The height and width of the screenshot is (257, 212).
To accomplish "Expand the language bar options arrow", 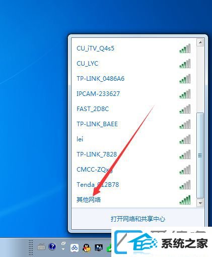I will [x=63, y=249].
